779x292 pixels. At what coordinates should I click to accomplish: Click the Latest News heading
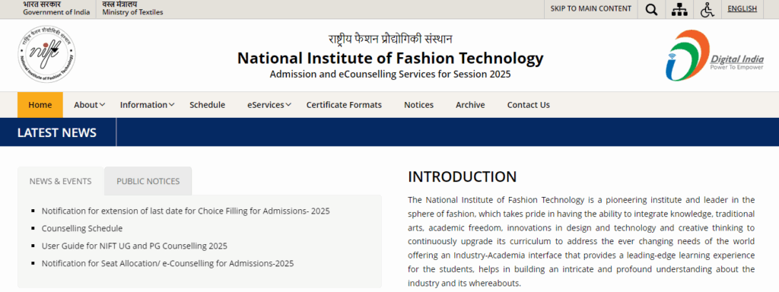pyautogui.click(x=57, y=132)
